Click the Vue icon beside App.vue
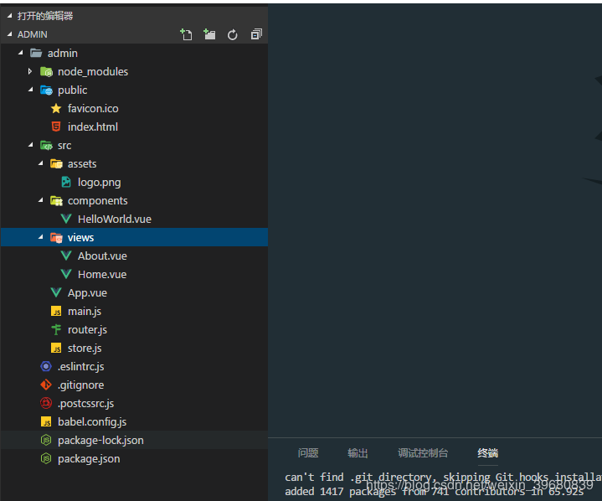602x501 pixels. pyautogui.click(x=56, y=293)
